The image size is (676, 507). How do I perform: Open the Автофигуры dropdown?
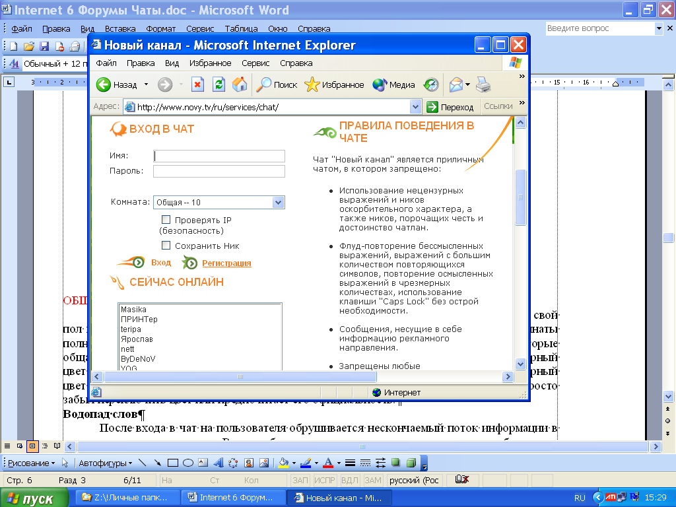[x=105, y=463]
